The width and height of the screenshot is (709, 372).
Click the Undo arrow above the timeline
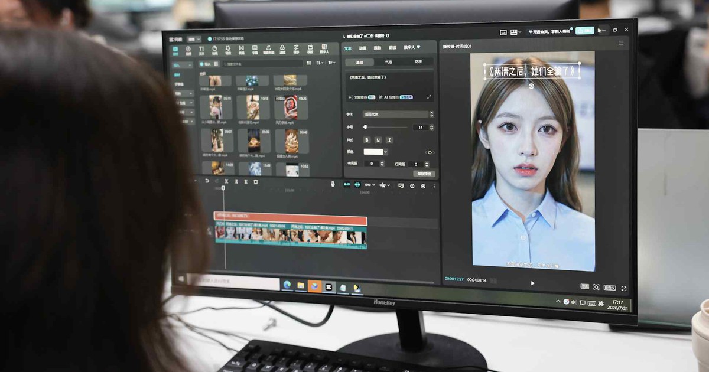(x=207, y=181)
